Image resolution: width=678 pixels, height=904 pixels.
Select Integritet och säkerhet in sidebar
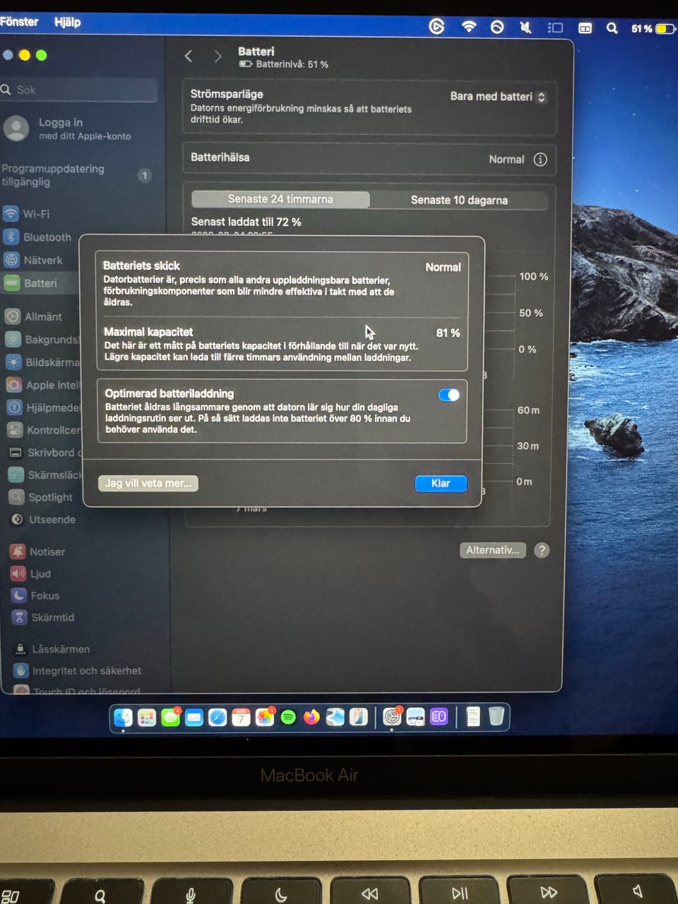[x=78, y=670]
